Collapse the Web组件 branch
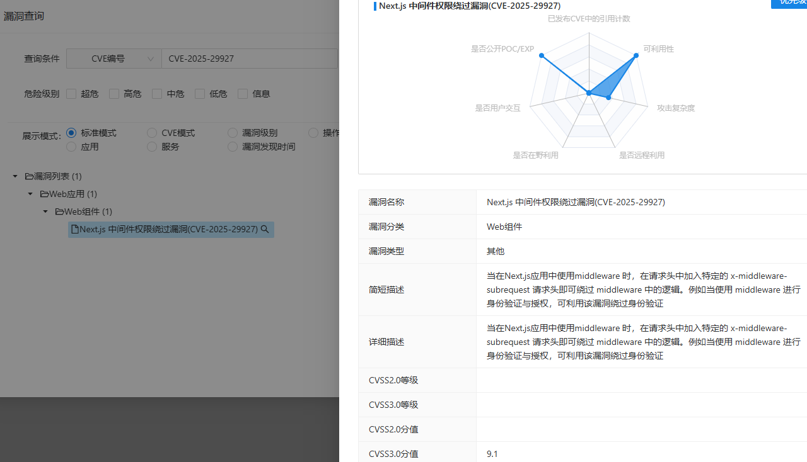This screenshot has width=807, height=462. click(x=45, y=211)
